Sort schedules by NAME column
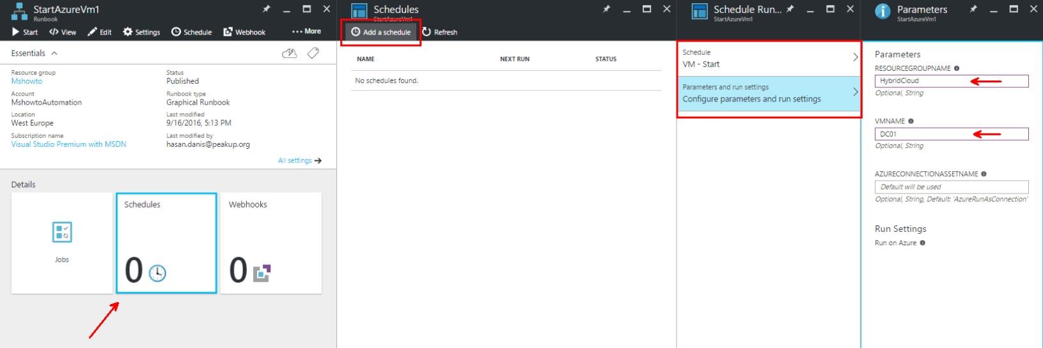This screenshot has width=1043, height=348. coord(366,59)
